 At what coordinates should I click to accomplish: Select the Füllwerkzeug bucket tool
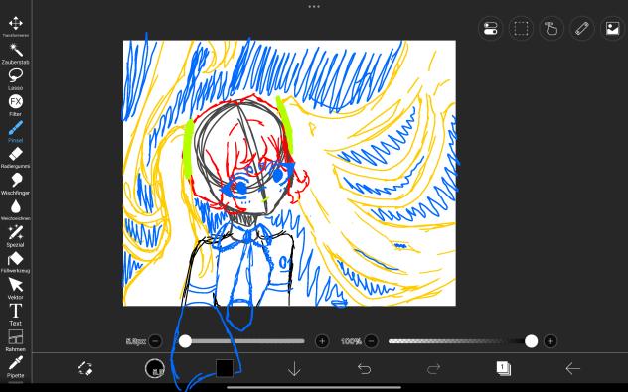click(16, 262)
